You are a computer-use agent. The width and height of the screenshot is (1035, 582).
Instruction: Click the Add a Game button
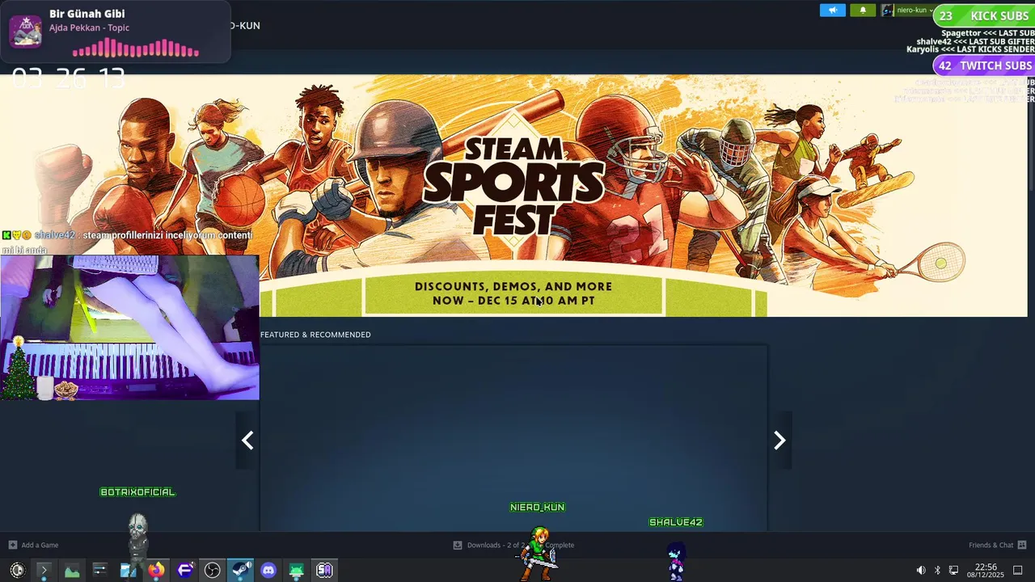(33, 545)
